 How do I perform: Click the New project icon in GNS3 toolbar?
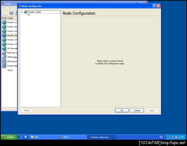(6, 13)
